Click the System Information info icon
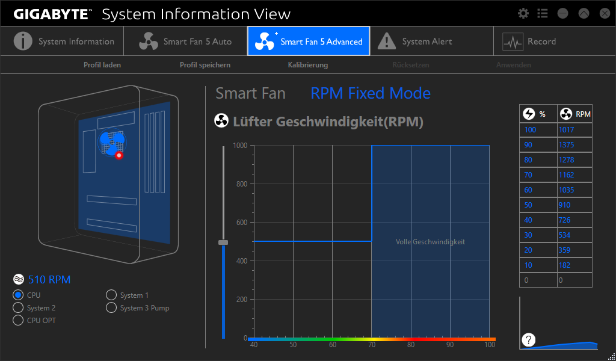Image resolution: width=616 pixels, height=361 pixels. [23, 42]
